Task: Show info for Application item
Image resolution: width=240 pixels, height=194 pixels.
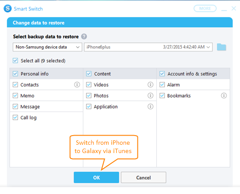Action: click(151, 106)
